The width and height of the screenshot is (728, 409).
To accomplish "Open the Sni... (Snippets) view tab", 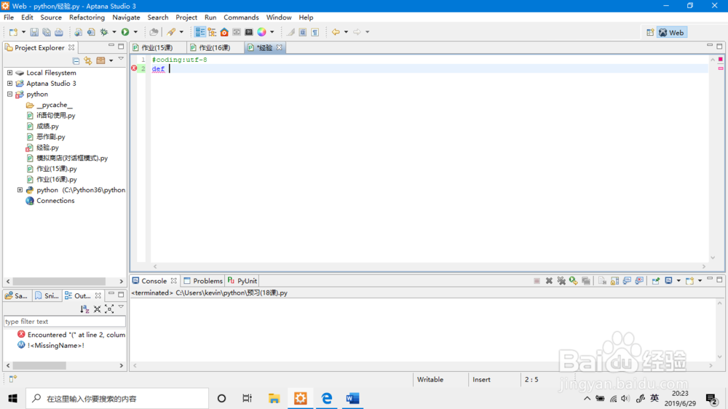I will tap(47, 295).
